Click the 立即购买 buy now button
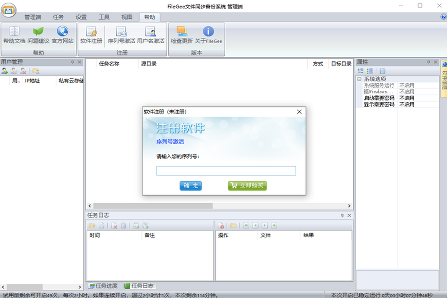Viewport: 447px width, 298px height. point(247,186)
